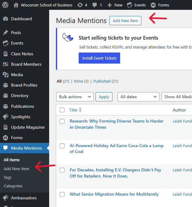This screenshot has width=192, height=207.
Task: Check the box for Coca-Cola ad article
Action: tap(62, 146)
